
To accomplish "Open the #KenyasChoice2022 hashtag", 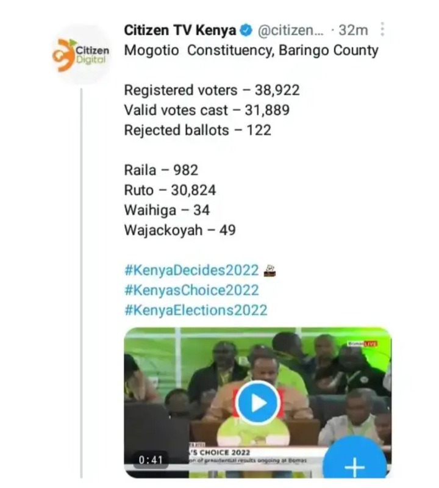I will tap(191, 290).
